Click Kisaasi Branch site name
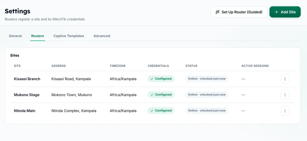 27,79
